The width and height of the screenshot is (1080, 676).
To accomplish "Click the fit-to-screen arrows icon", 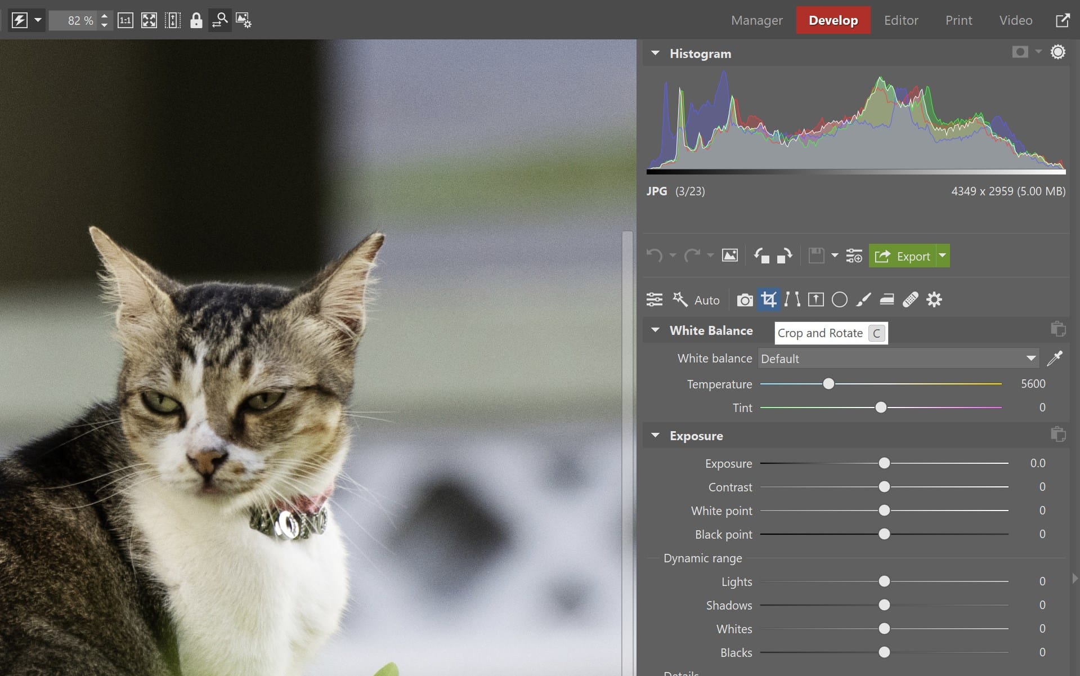I will 149,21.
